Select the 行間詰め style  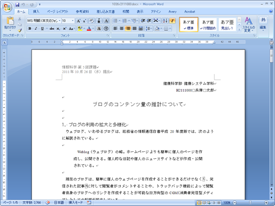point(208,25)
